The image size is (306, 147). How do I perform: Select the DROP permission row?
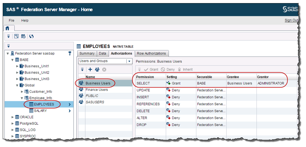click(x=217, y=125)
